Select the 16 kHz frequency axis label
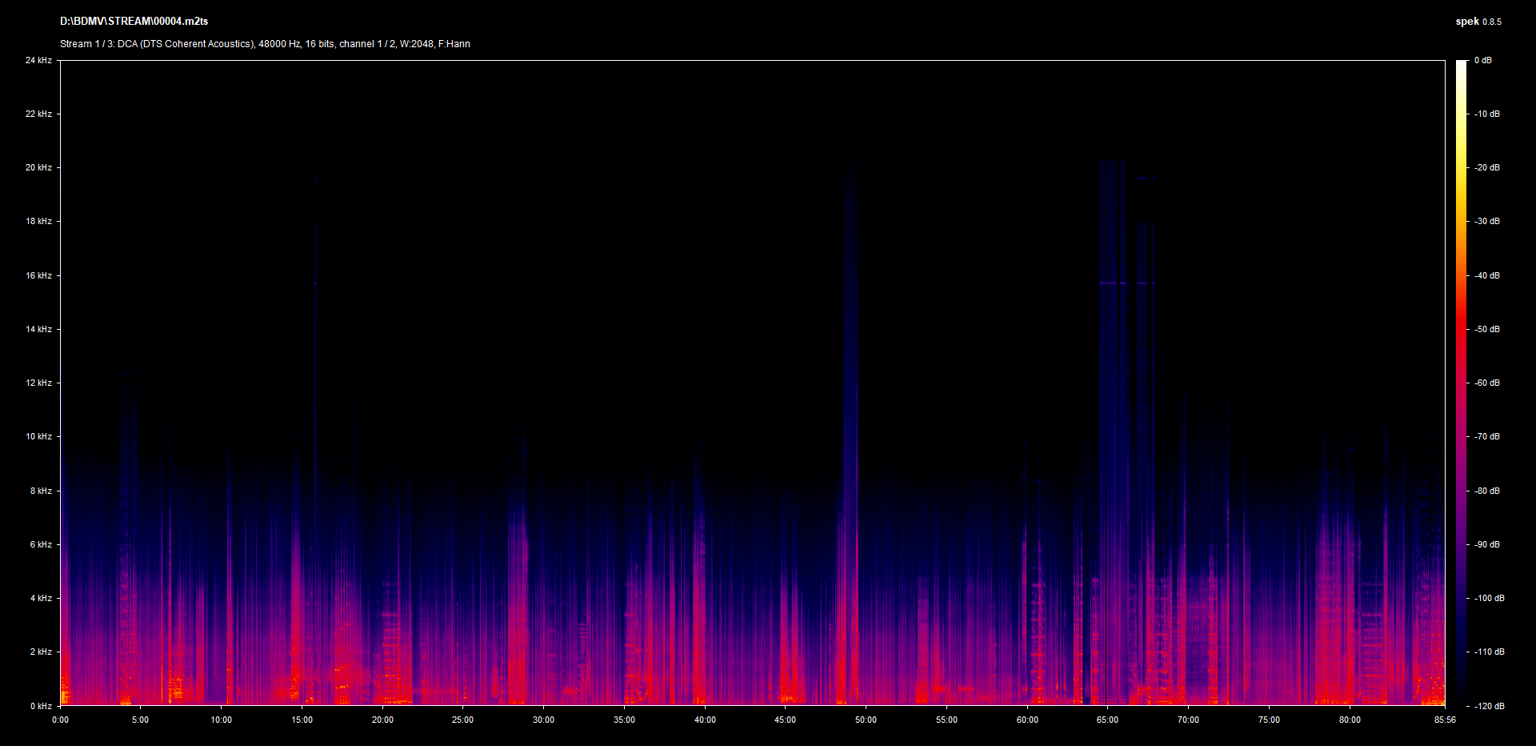Screen dimensions: 1536x746 point(38,275)
